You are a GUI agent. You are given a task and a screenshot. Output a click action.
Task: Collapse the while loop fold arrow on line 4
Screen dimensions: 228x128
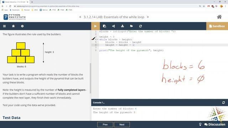tap(98, 39)
